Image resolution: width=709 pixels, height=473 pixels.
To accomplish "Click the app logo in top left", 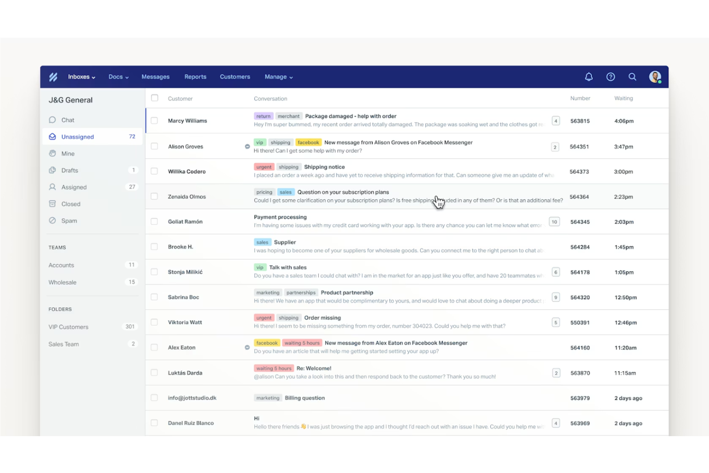I will (x=53, y=77).
